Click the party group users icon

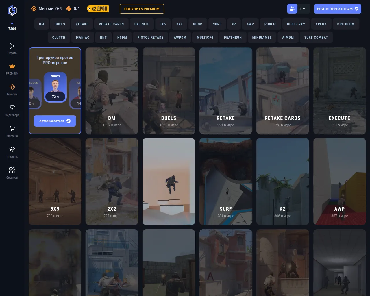click(x=292, y=9)
